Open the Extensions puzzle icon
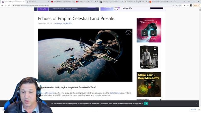The width and height of the screenshot is (201, 113). [184, 6]
